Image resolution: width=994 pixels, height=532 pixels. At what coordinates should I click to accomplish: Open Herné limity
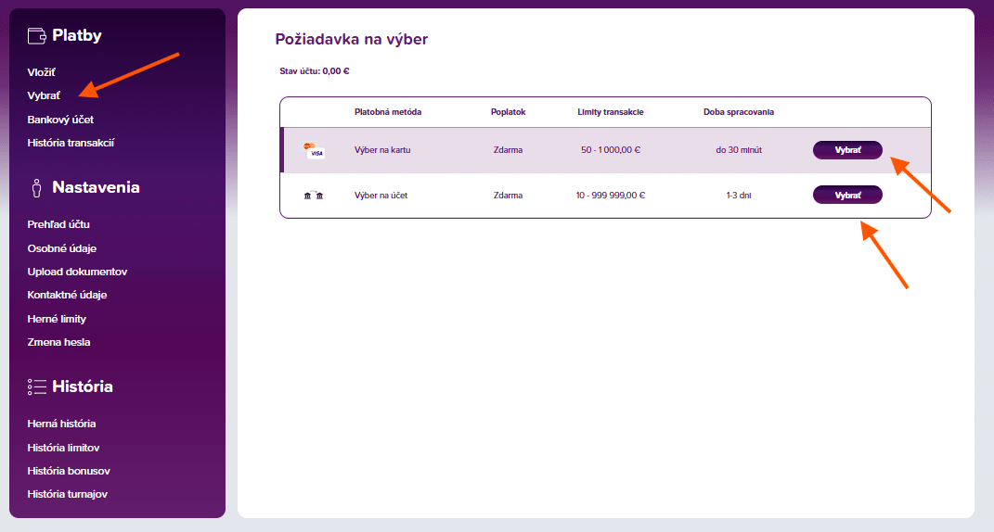pyautogui.click(x=57, y=319)
